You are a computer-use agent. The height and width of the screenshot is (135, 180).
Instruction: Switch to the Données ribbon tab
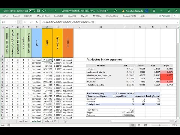coord(72,16)
